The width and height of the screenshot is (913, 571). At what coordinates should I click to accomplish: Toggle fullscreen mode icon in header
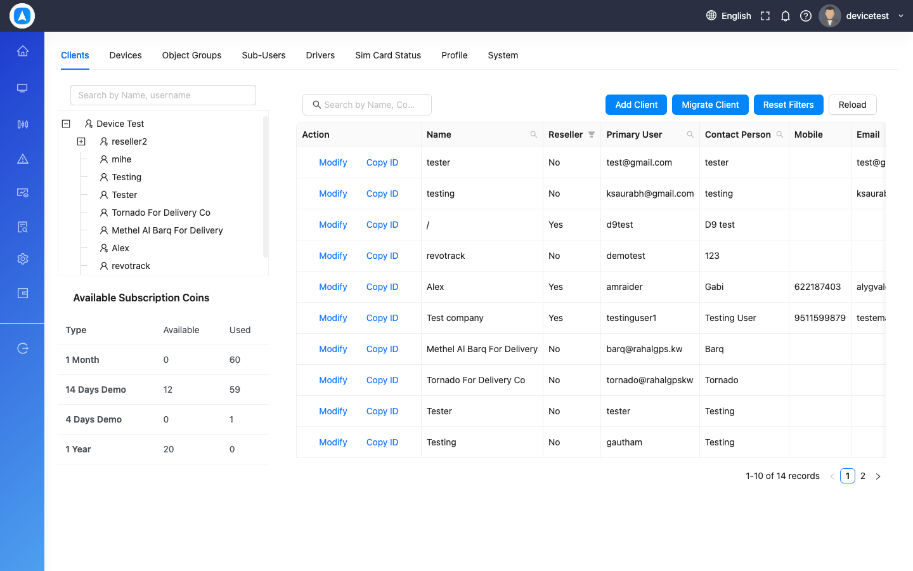765,16
